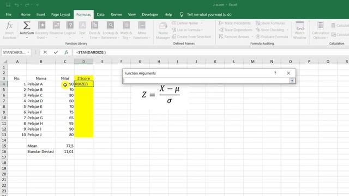The width and height of the screenshot is (349, 196).
Task: Click Create from Selection
Action: pyautogui.click(x=191, y=36)
